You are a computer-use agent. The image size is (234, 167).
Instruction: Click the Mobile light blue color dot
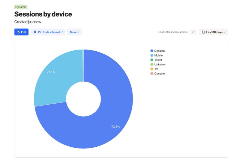coord(152,55)
